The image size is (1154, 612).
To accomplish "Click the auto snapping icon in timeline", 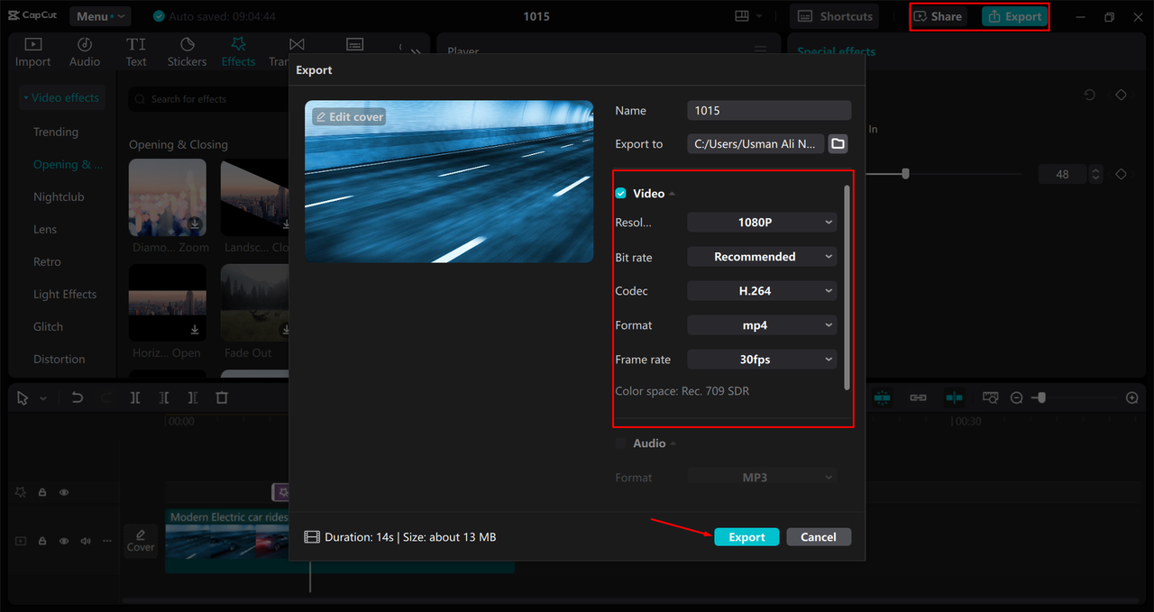I will click(x=954, y=397).
